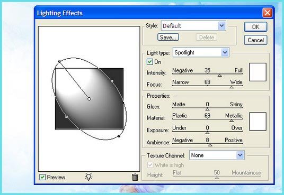
Task: Click the Focus slider thumb
Action: coord(232,87)
